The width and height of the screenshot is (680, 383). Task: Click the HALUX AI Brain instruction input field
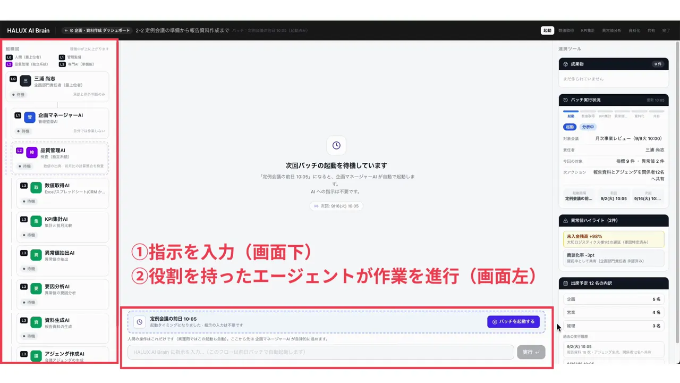point(321,352)
